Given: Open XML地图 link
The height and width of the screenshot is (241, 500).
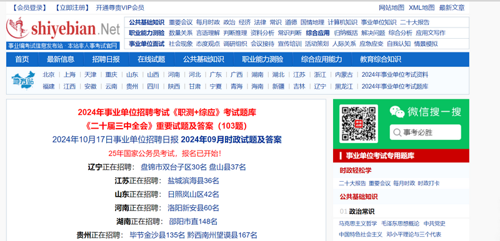Looking at the screenshot, I should (x=421, y=7).
